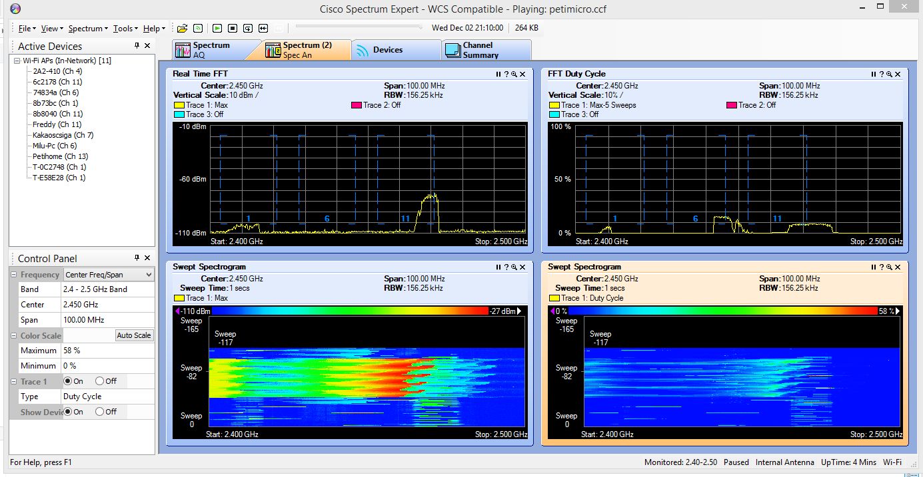Click the Color Scale Maximum value 58 %
Viewport: 923px width, 477px height.
(x=108, y=351)
